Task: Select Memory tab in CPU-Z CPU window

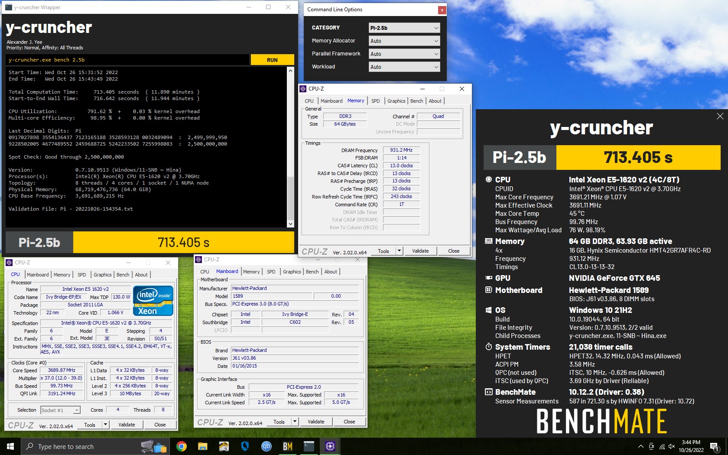Action: (x=62, y=275)
